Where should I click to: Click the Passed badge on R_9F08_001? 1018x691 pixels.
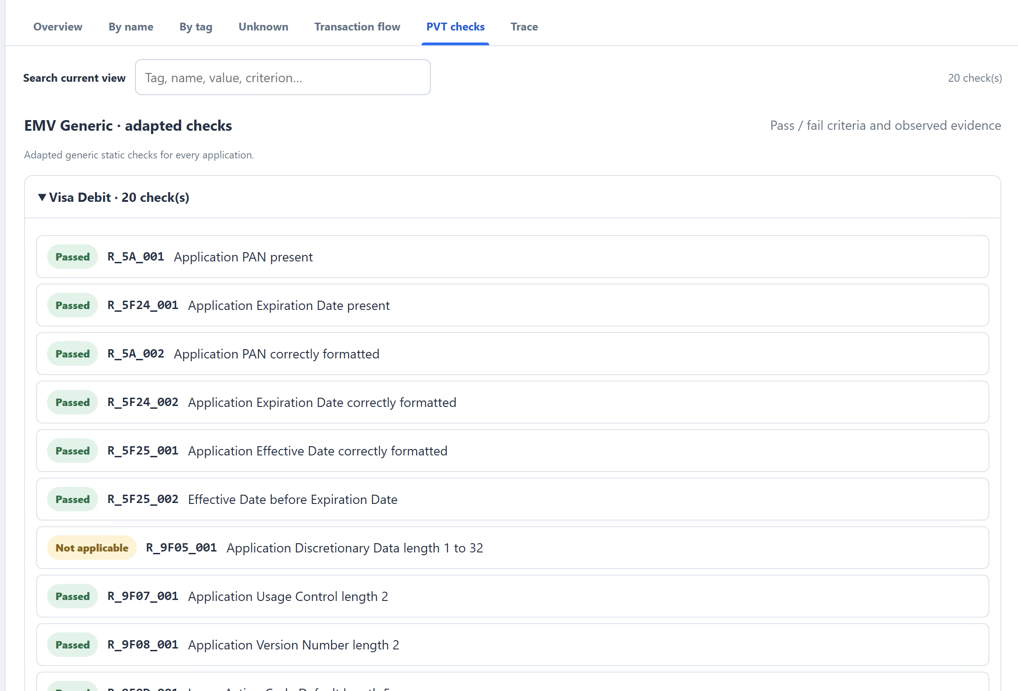point(73,645)
